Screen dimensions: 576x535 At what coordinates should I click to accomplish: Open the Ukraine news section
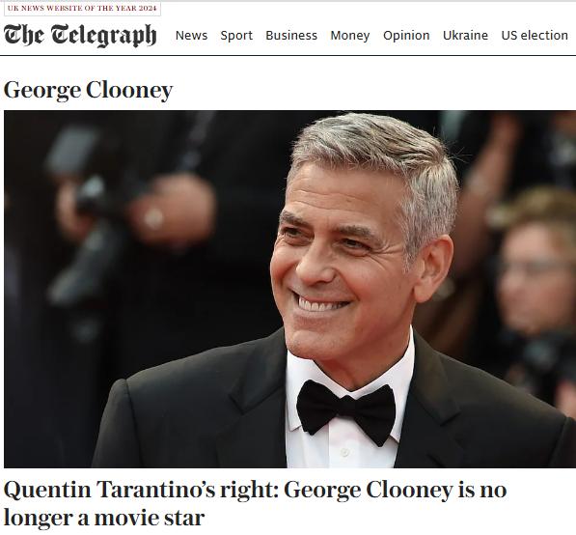tap(465, 36)
